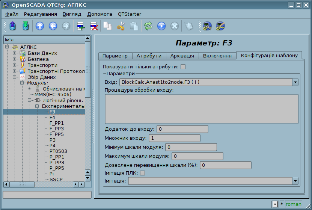The width and height of the screenshot is (312, 210).
Task: Click the add item icon
Action: pos(81,26)
